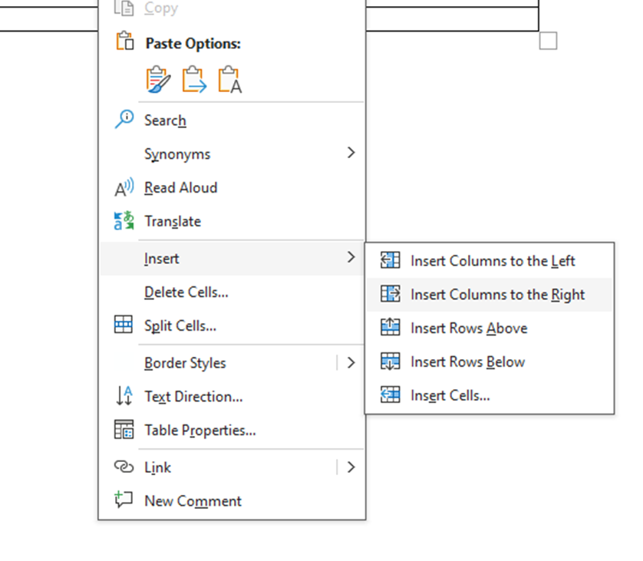
Task: Open Insert Cells... option
Action: 490,395
